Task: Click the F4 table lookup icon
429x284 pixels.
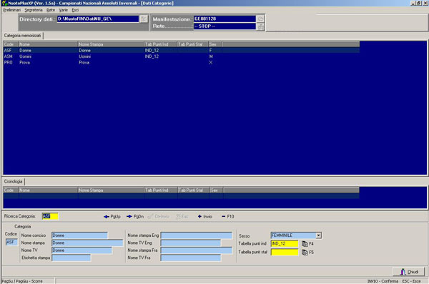Action: (305, 244)
